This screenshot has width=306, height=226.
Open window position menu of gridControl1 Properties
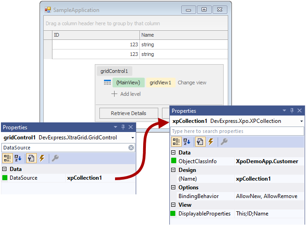[115, 127]
